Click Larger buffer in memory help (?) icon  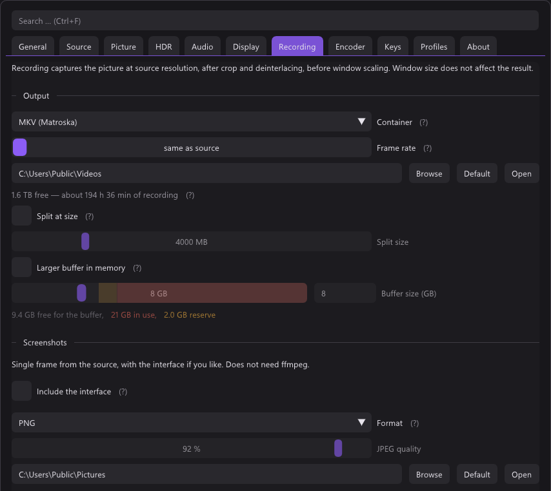coord(137,268)
